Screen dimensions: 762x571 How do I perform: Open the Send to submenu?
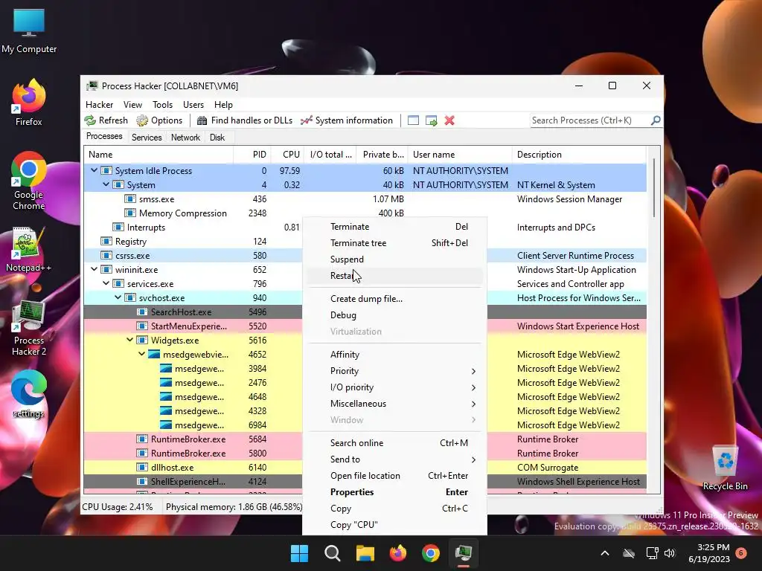pos(394,459)
